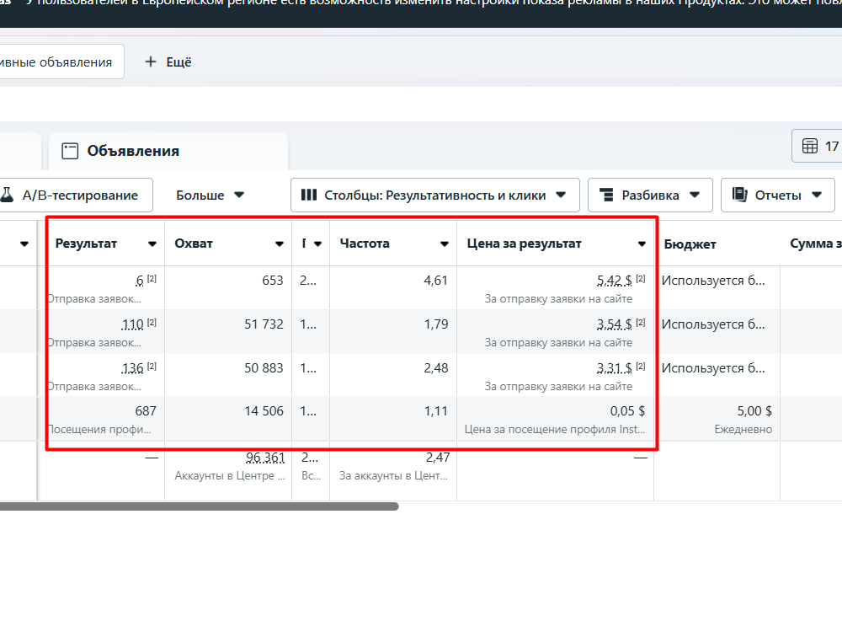842x632 pixels.
Task: Click the Бюджет column header
Action: (690, 244)
